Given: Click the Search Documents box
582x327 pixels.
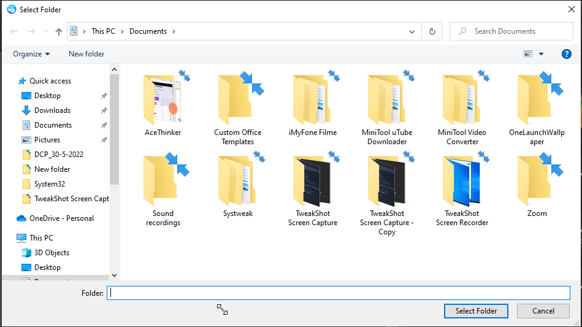Looking at the screenshot, I should (x=511, y=31).
